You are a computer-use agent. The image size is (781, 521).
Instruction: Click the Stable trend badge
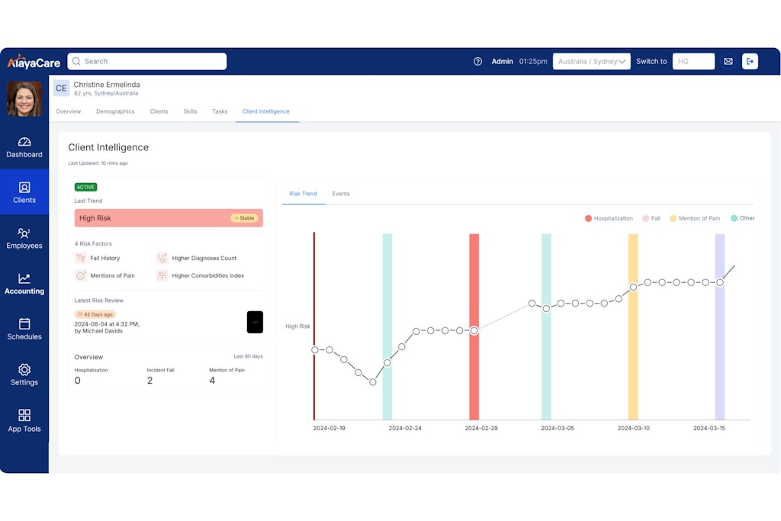coord(244,218)
